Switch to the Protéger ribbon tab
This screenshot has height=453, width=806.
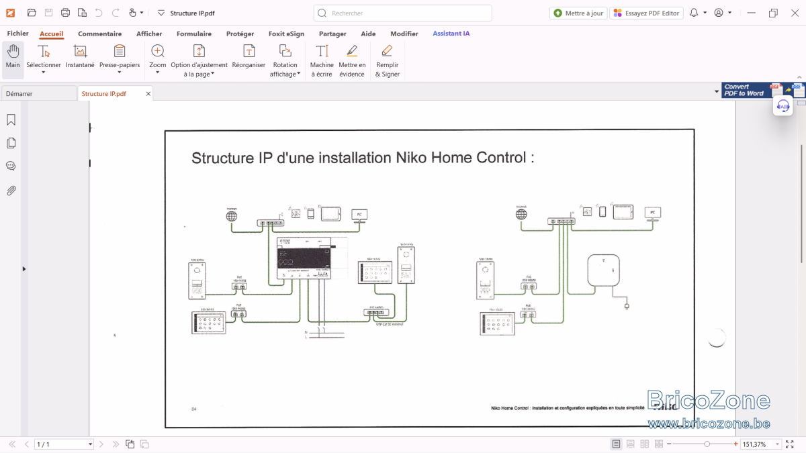(240, 34)
